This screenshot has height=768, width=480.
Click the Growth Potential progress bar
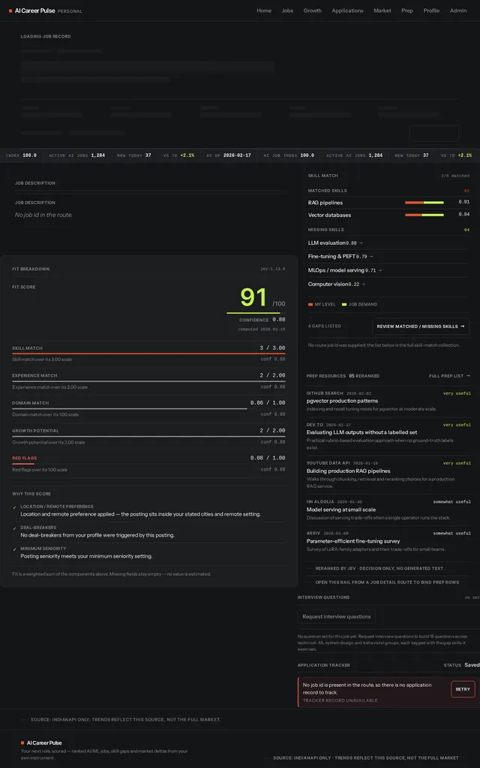[148, 436]
